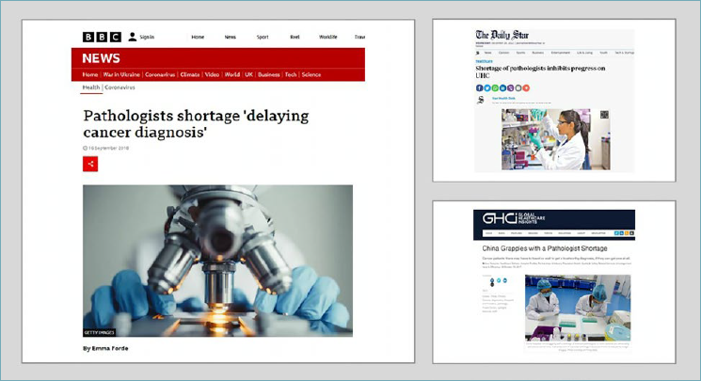This screenshot has width=701, height=381.
Task: Click the lab workers photo in GHI article
Action: coord(578,309)
